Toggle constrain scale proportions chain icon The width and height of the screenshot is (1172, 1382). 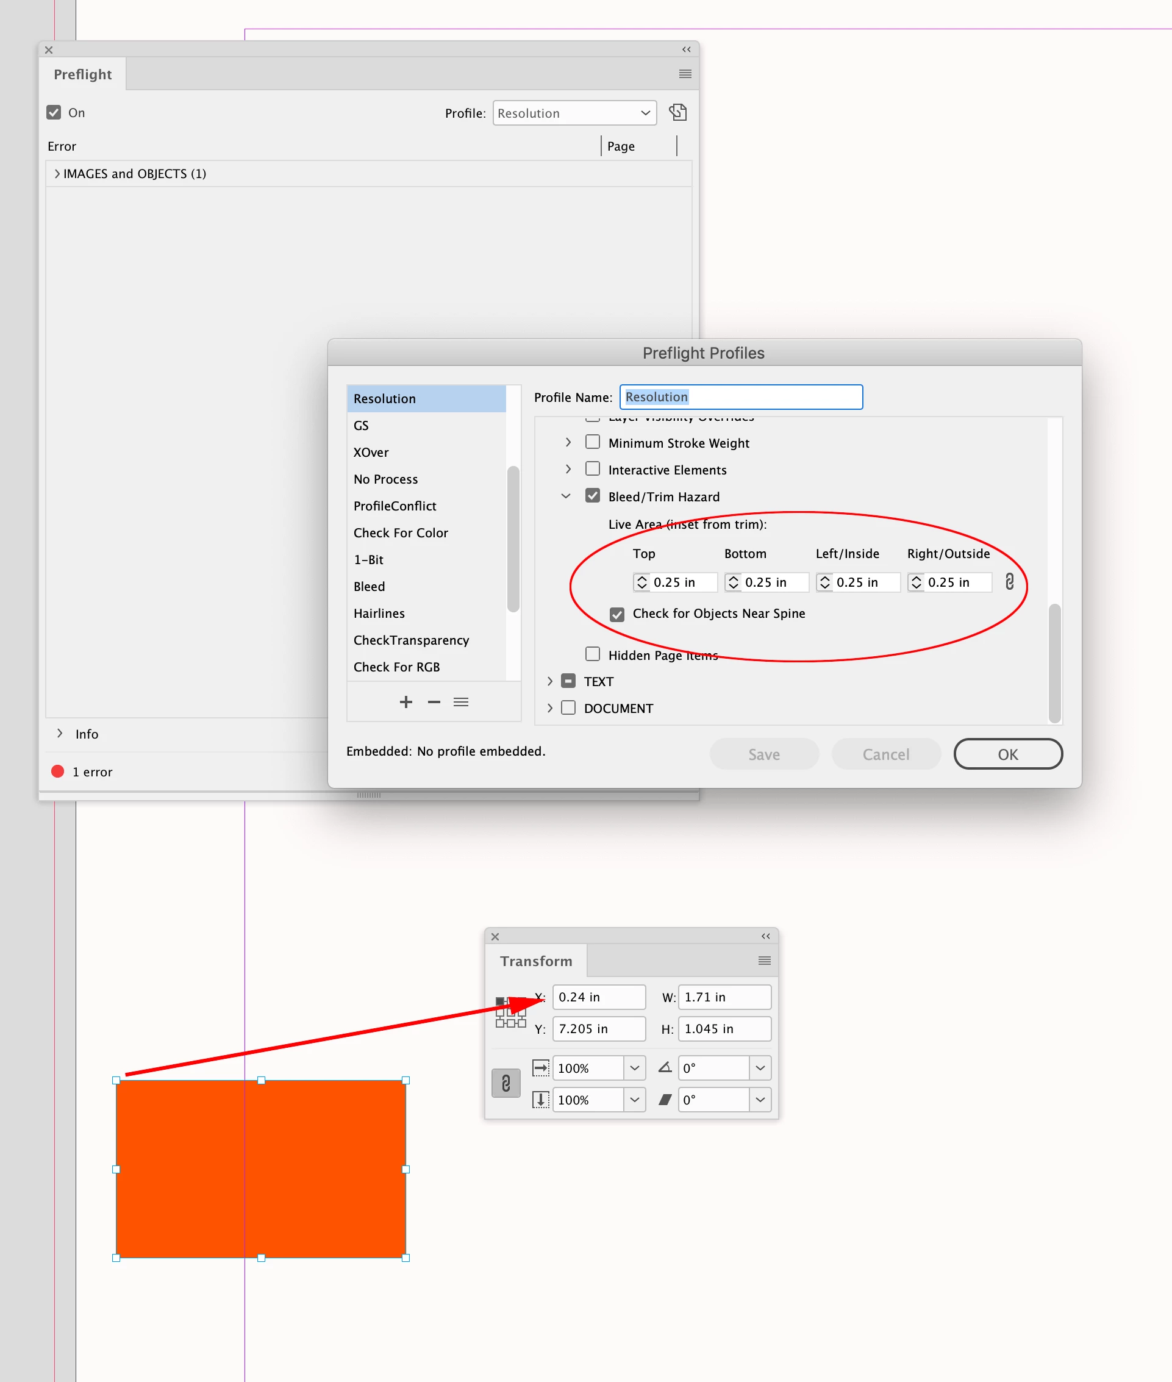[x=506, y=1084]
